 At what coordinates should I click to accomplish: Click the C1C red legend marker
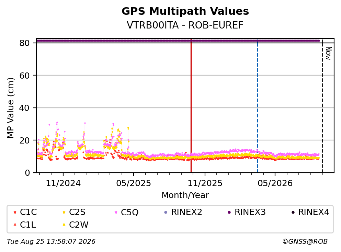pyautogui.click(x=15, y=212)
